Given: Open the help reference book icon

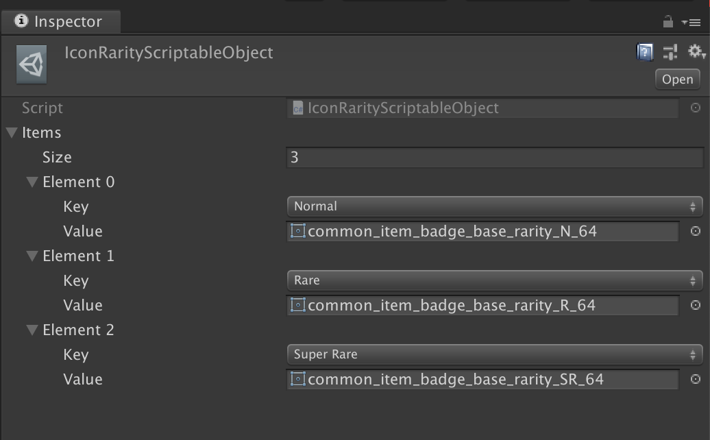Looking at the screenshot, I should click(x=645, y=52).
